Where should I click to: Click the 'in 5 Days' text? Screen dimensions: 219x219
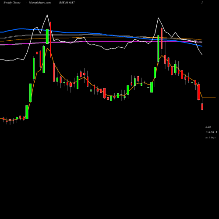[210, 138]
